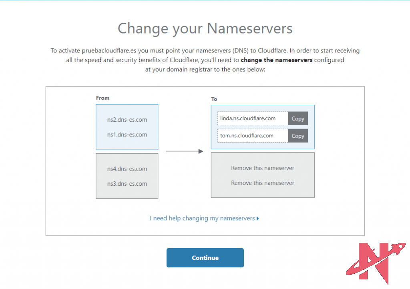Screen dimensions: 410x289
Task: Click the 'From' column label
Action: click(102, 98)
